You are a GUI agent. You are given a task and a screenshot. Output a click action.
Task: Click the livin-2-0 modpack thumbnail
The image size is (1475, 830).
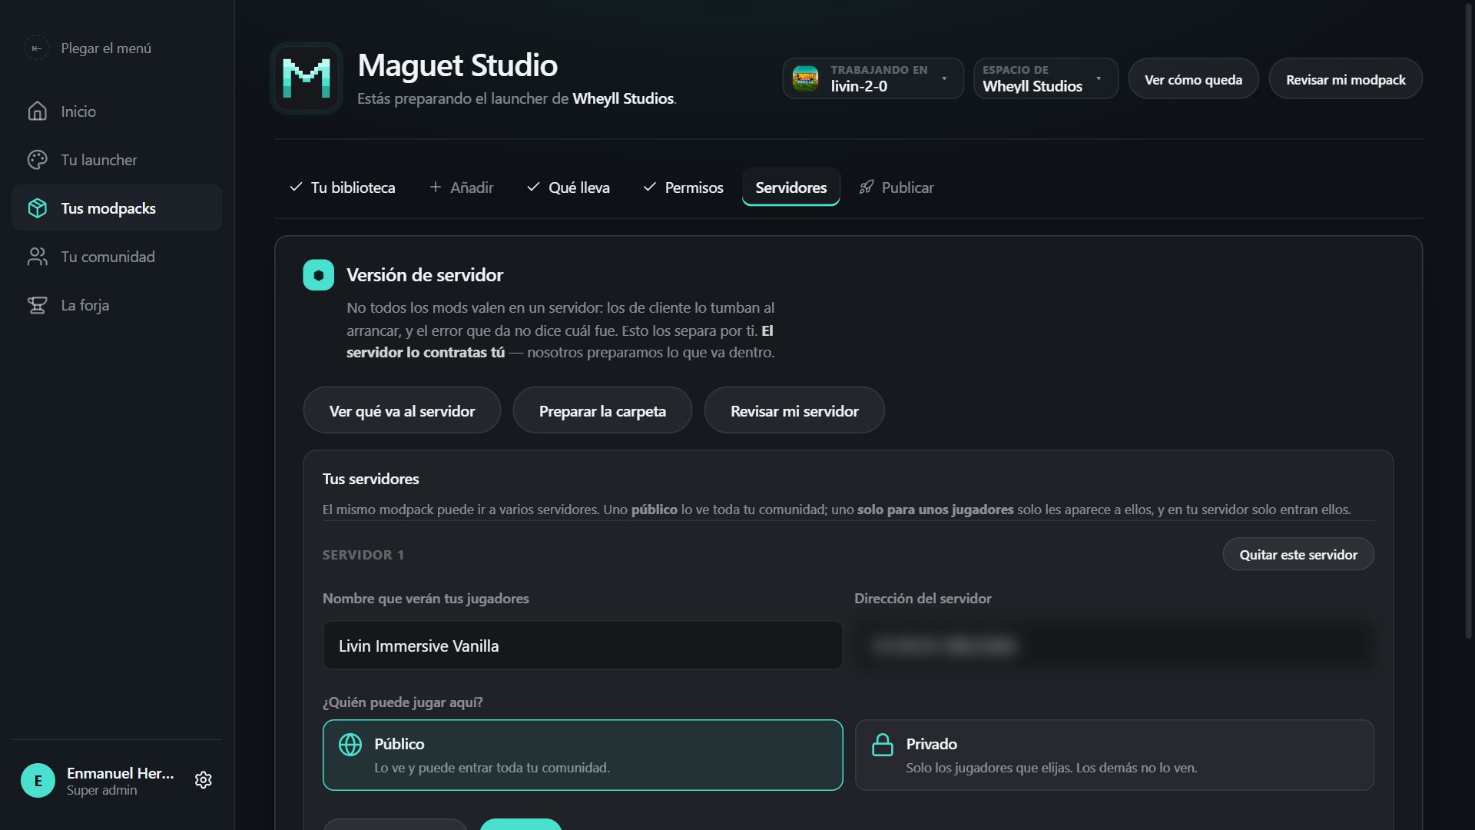[x=805, y=78]
